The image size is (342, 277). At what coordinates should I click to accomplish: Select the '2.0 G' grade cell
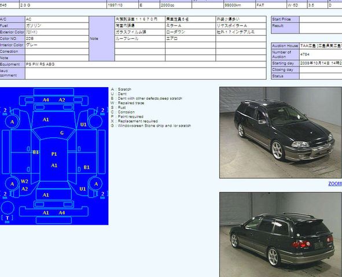tap(63, 5)
